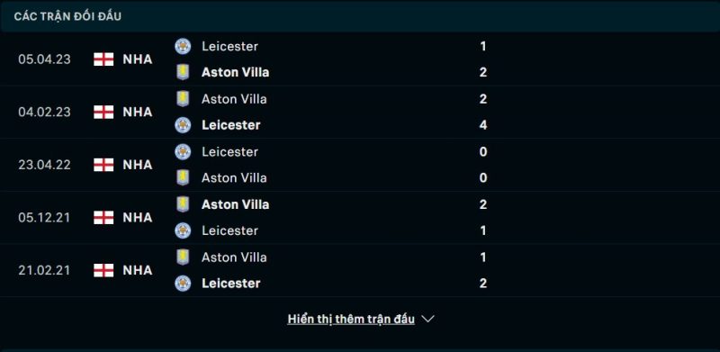Viewport: 720px width, 352px height.
Task: Click Leicester crest in 21.02.21 match
Action: pyautogui.click(x=183, y=283)
